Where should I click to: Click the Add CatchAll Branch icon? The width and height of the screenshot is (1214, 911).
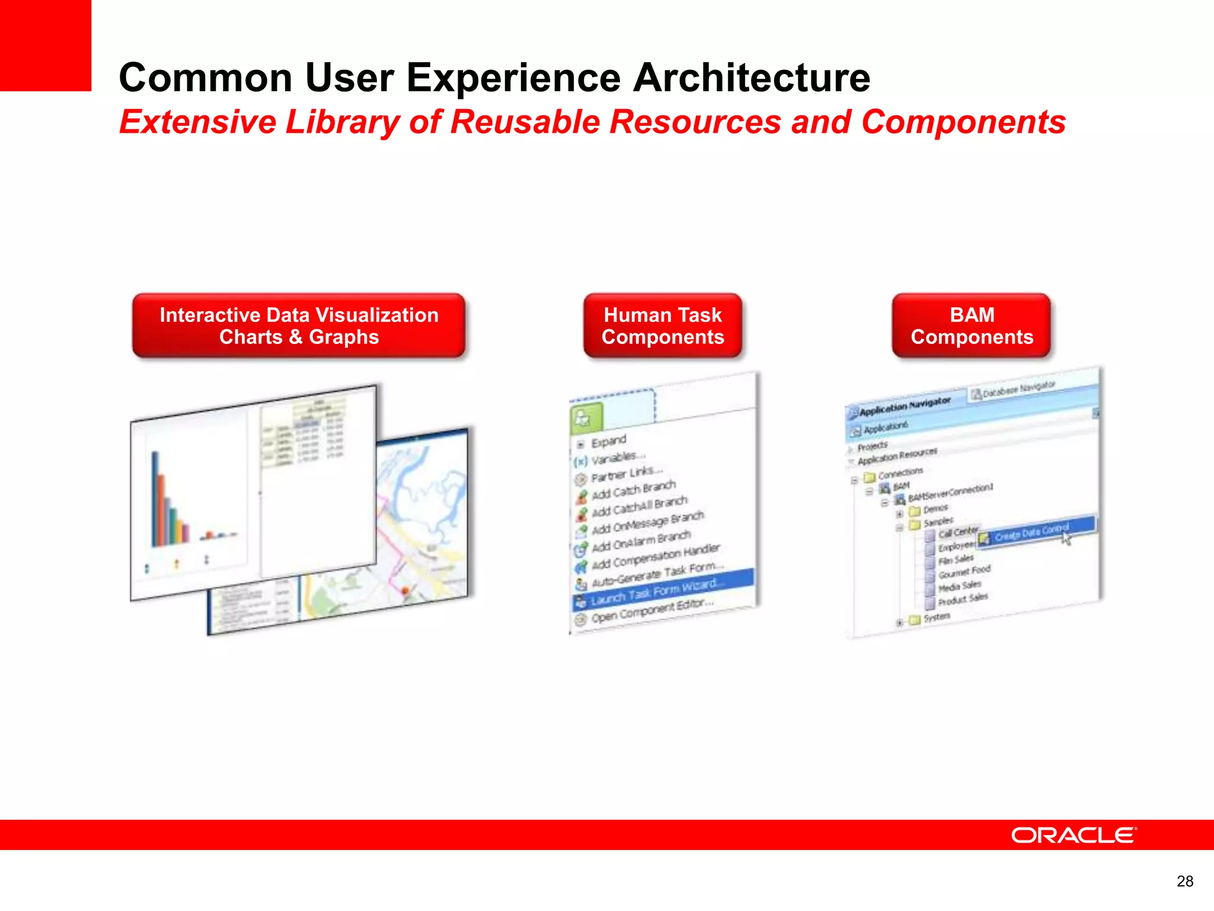pos(582,514)
